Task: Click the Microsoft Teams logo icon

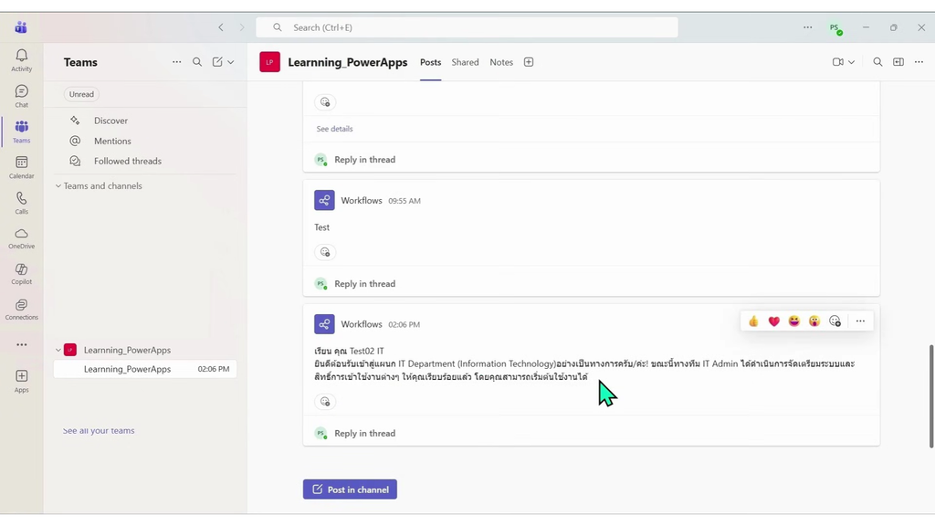Action: (x=21, y=27)
